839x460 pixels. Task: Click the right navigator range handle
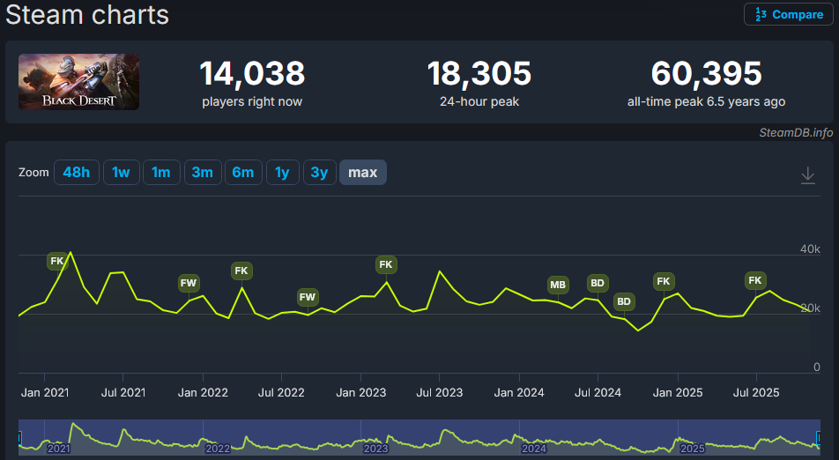pos(818,438)
